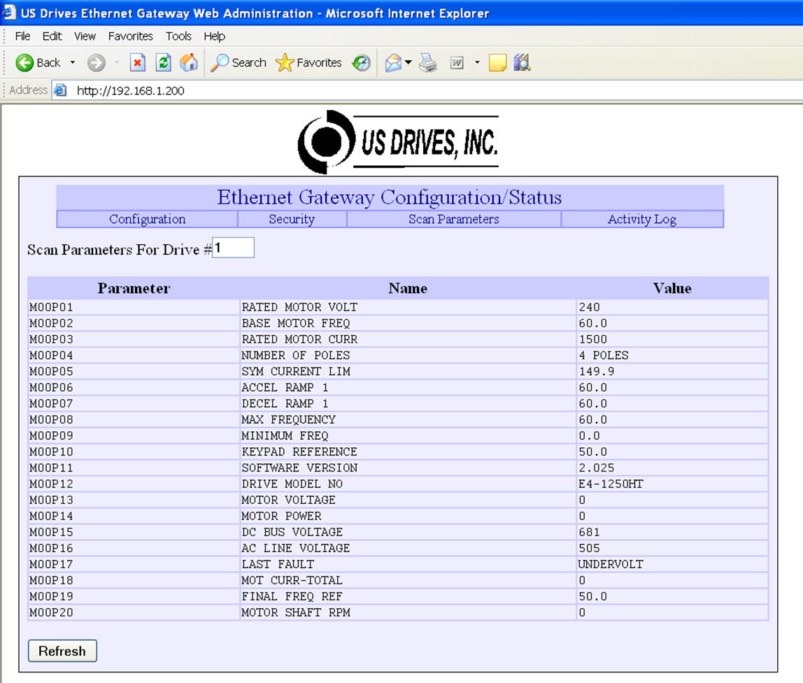Click the drive number input field
This screenshot has height=683, width=803.
[233, 248]
